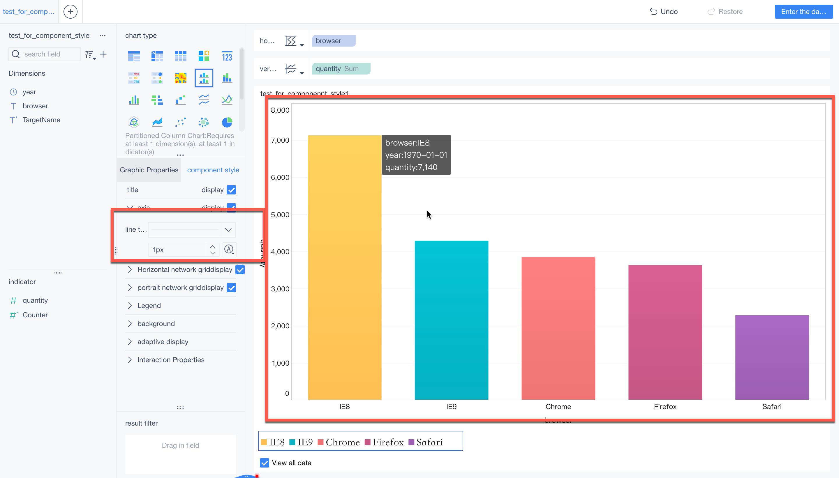Select the heat map chart type
This screenshot has width=839, height=478.
click(180, 78)
